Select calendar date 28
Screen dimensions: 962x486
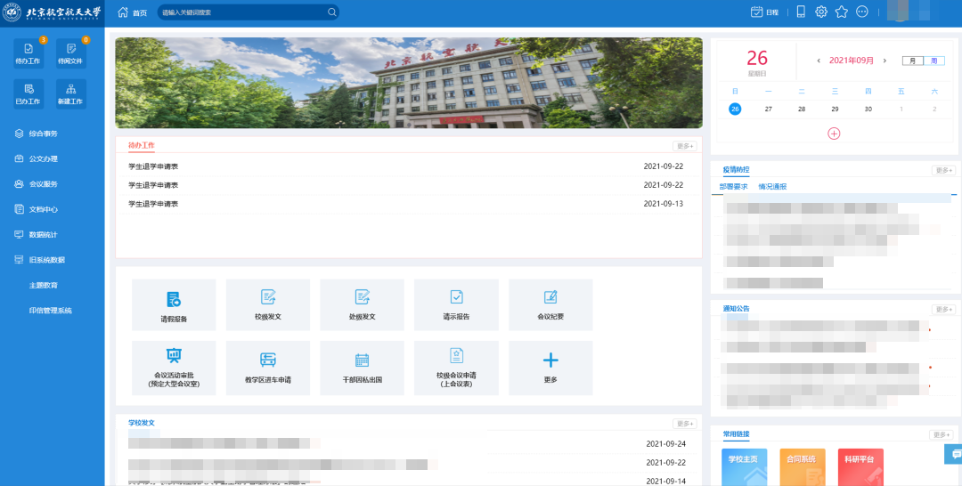[x=802, y=109]
